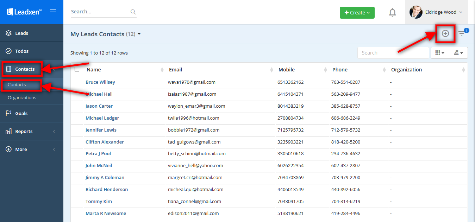The image size is (475, 222).
Task: Click email bobbie1972@gmail.com
Action: tap(194, 130)
